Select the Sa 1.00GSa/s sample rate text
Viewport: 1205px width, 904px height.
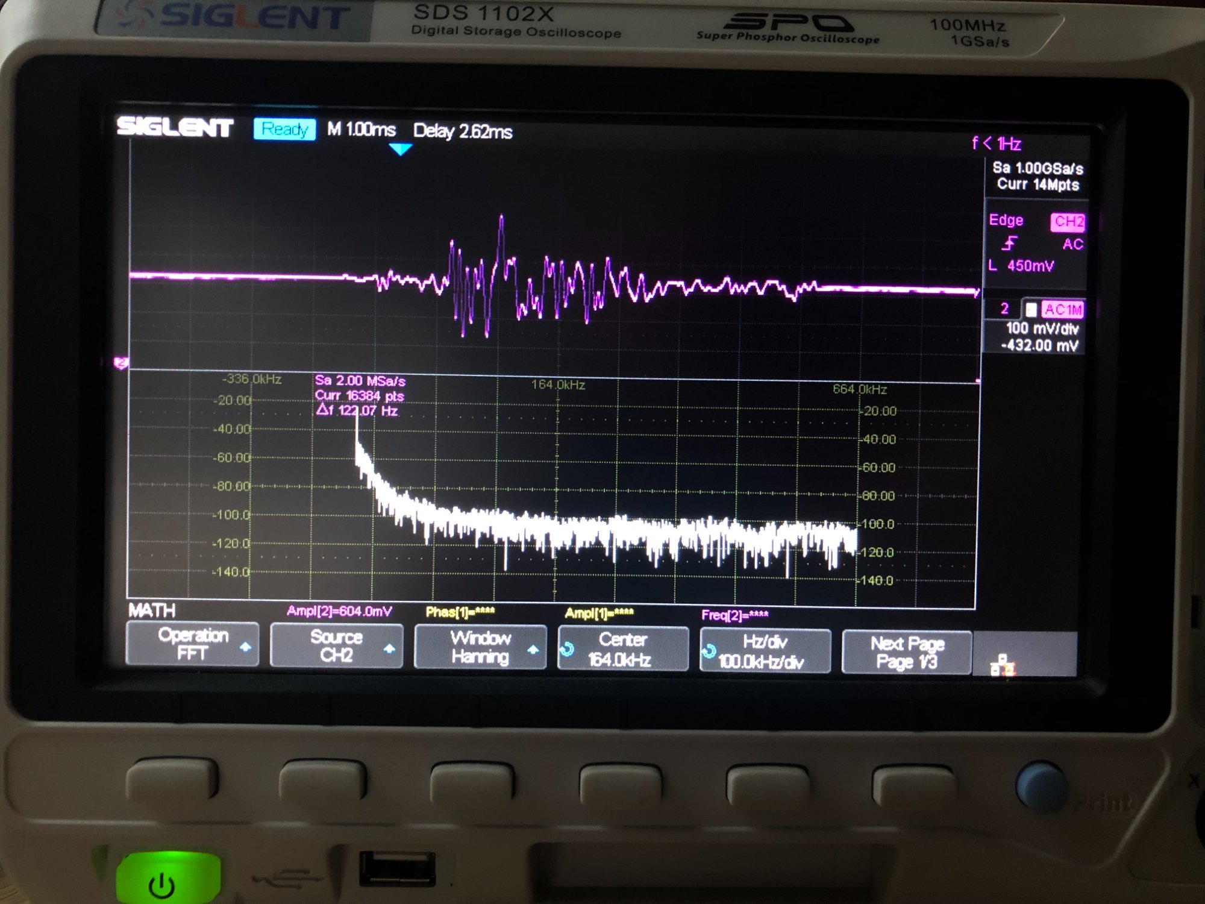point(1038,168)
